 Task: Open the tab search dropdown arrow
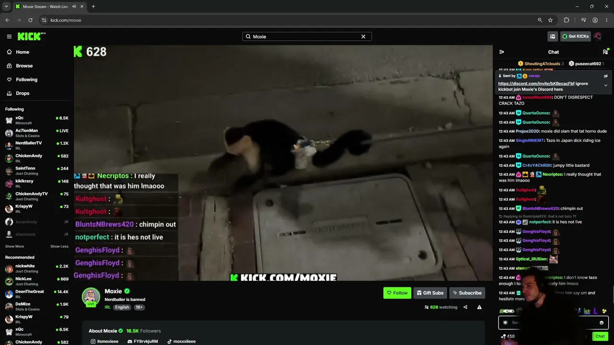pos(6,7)
